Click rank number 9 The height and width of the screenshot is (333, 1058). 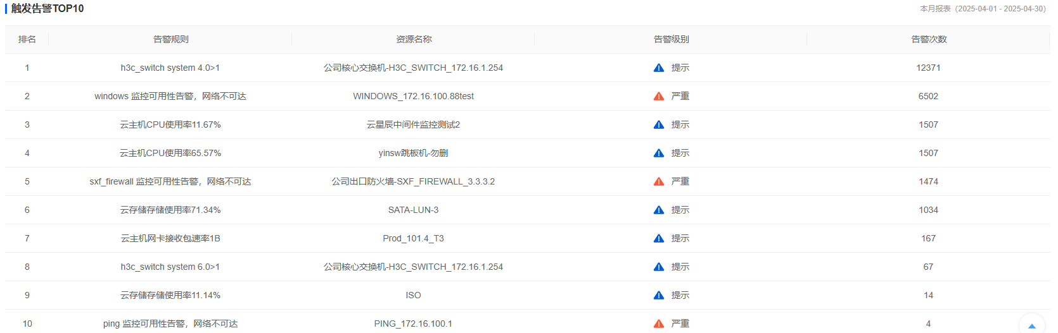[x=27, y=295]
